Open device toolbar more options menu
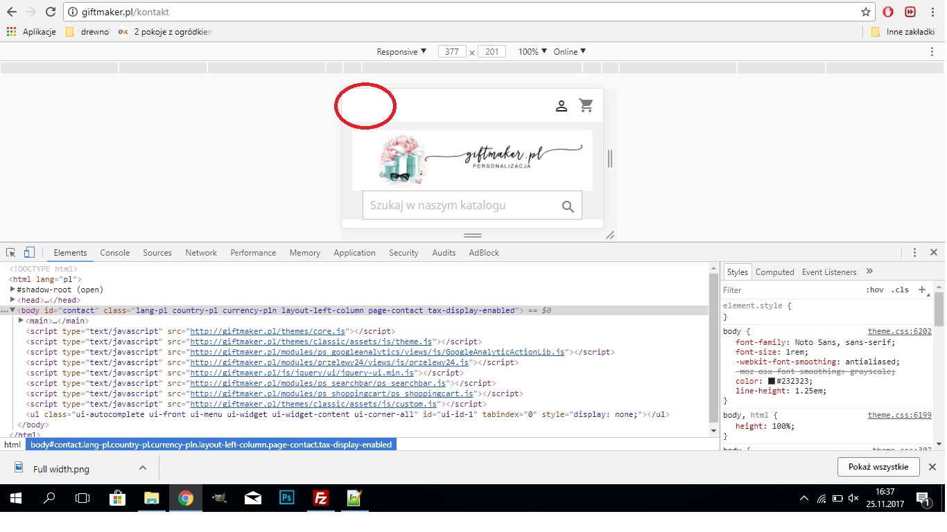The height and width of the screenshot is (532, 947). (932, 51)
